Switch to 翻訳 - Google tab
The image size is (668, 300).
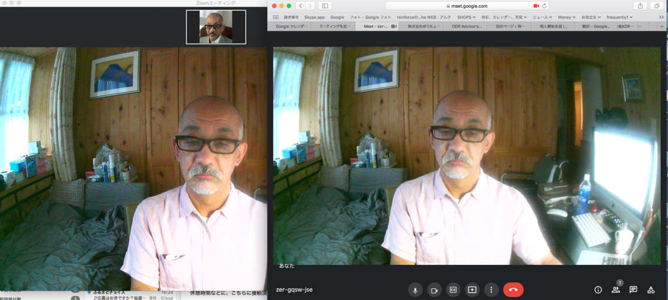pyautogui.click(x=595, y=26)
